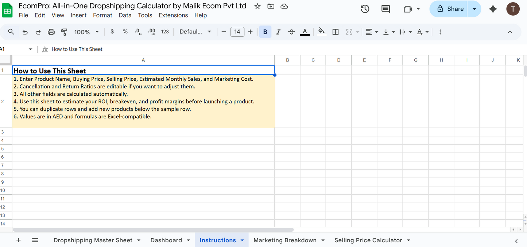527x247 pixels.
Task: Star this spreadsheet document
Action: point(257,6)
